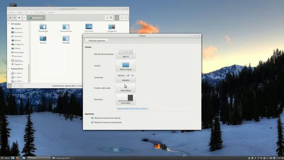
Task: Select the Escritorio folder icon in main pane
Action: tap(89, 28)
